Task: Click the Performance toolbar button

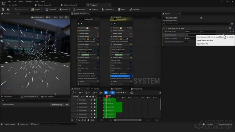Action: click(x=79, y=10)
